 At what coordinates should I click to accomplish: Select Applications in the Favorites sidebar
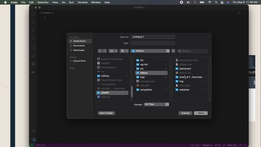80,41
